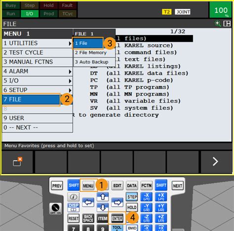Click the close-window icon in the favorites bar
Screen dimensions: 234x231
(17, 161)
